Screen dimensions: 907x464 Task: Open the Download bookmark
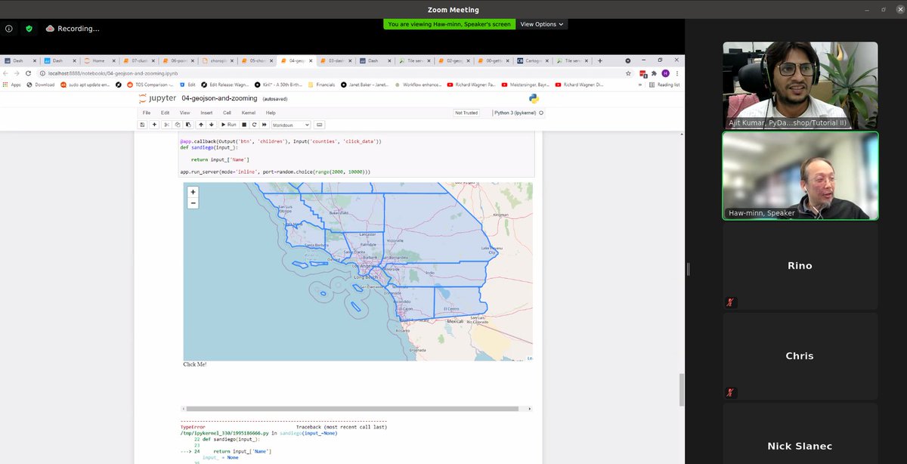(x=41, y=85)
